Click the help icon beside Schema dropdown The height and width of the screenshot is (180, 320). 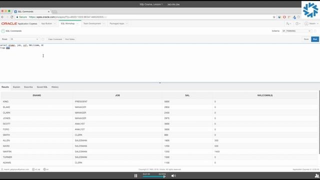point(315,31)
